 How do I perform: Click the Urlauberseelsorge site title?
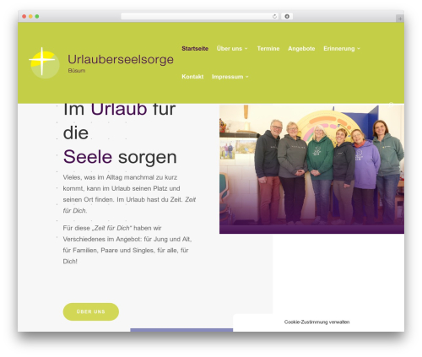pyautogui.click(x=121, y=59)
